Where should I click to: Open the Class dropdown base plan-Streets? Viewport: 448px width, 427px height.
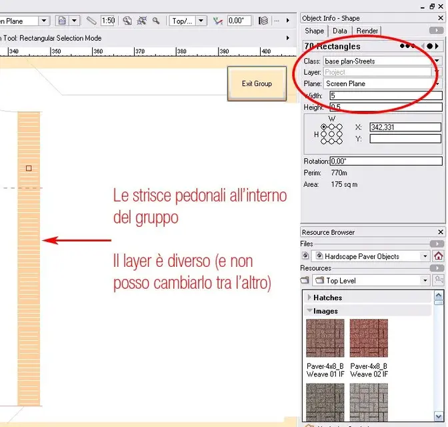(383, 61)
